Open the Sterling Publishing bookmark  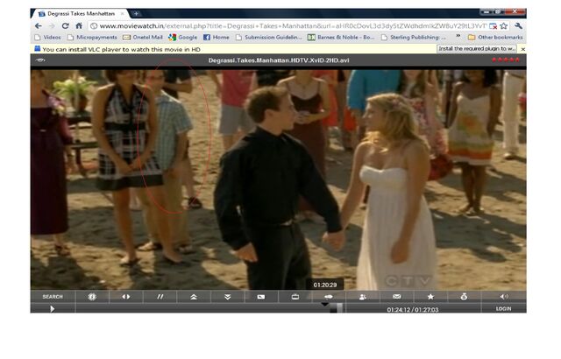[x=414, y=37]
